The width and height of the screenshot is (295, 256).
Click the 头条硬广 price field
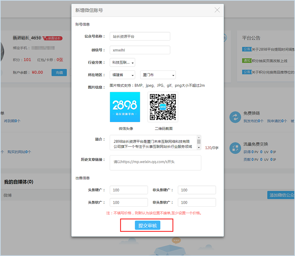pos(129,190)
